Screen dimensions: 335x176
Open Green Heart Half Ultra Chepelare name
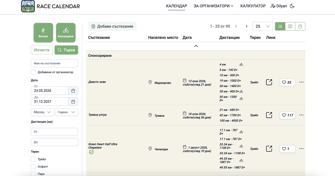pos(103,146)
